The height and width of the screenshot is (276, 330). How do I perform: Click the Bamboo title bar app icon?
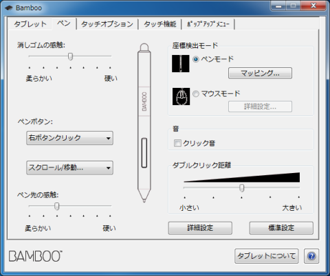[x=9, y=8]
